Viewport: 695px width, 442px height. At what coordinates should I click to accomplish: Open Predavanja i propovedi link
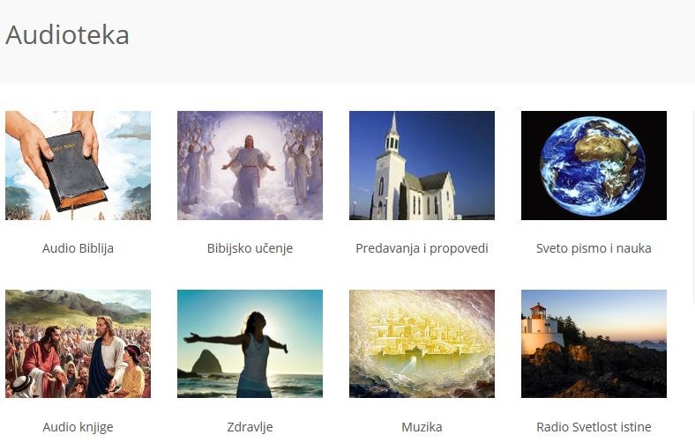pyautogui.click(x=422, y=248)
